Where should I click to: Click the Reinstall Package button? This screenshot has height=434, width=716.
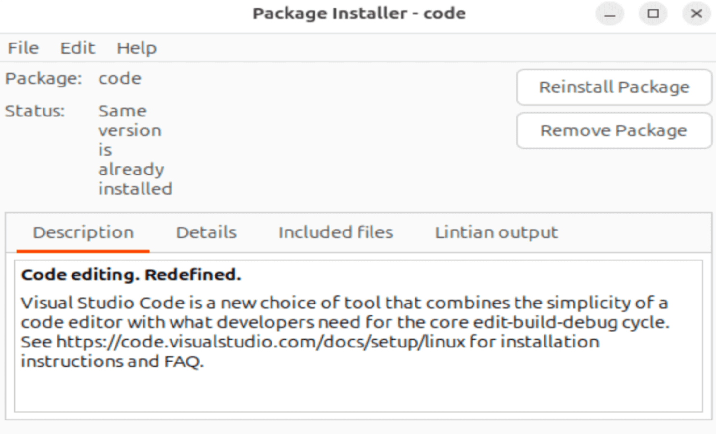(x=614, y=87)
